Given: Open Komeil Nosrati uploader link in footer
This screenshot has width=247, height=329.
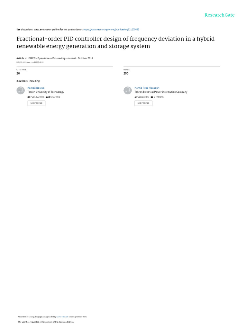Looking at the screenshot, I should point(62,317).
